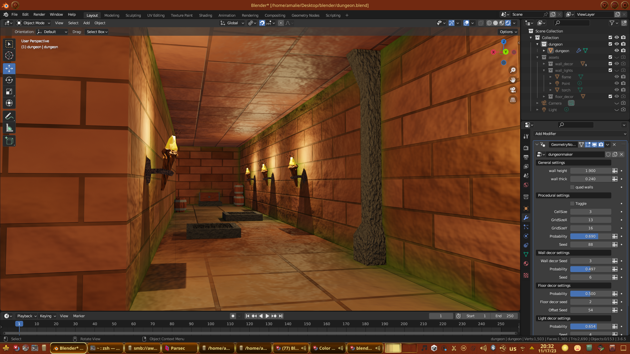Image resolution: width=630 pixels, height=354 pixels.
Task: Click the GridSizeX value field
Action: [590, 220]
